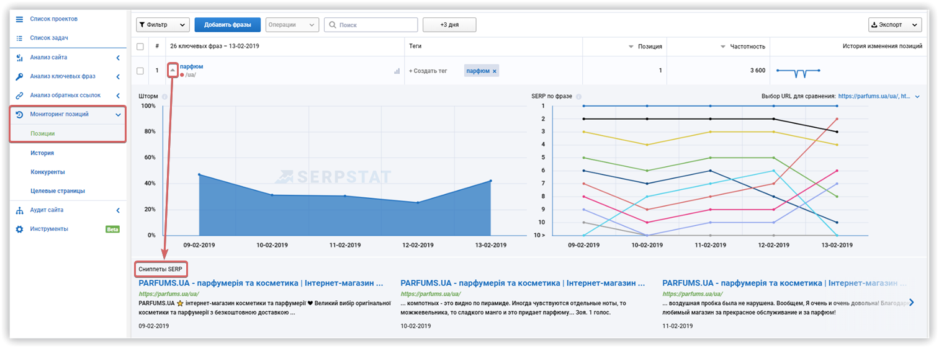Image resolution: width=939 pixels, height=348 pixels.
Task: Open Список задач in sidebar
Action: [49, 38]
